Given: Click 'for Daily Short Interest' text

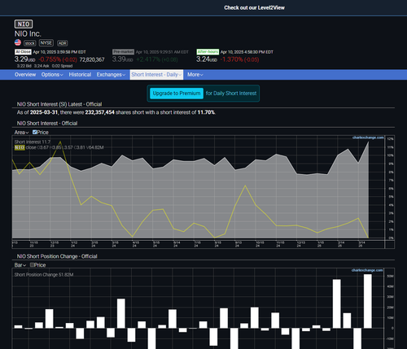Looking at the screenshot, I should 231,94.
